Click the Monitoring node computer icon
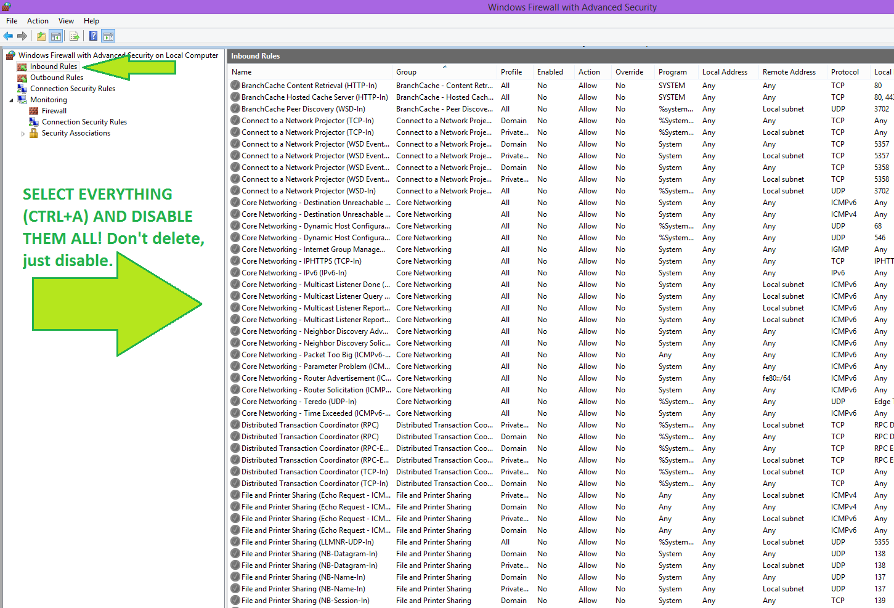 pyautogui.click(x=22, y=100)
